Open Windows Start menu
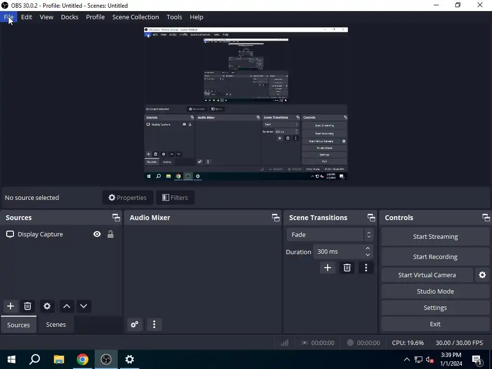The image size is (492, 369). click(x=12, y=359)
